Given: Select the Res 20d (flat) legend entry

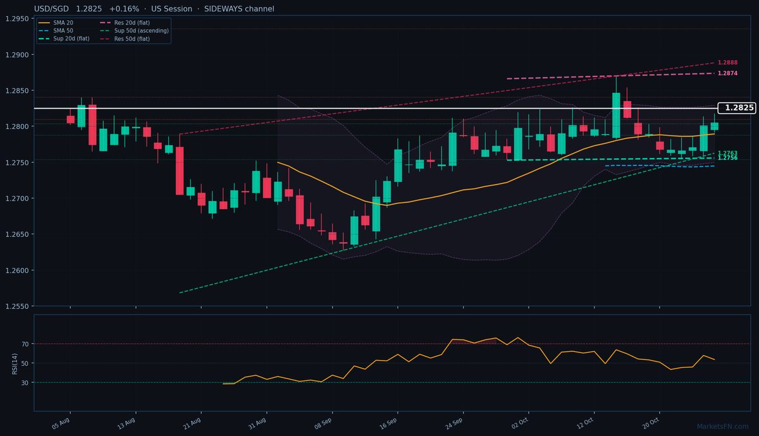Looking at the screenshot, I should 125,22.
